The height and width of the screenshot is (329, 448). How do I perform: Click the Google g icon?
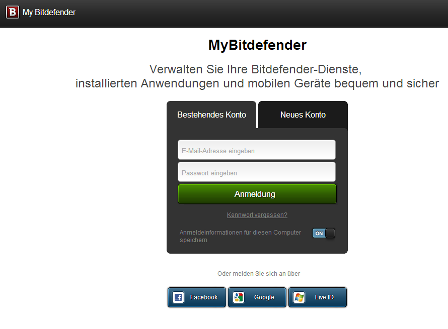click(x=238, y=297)
